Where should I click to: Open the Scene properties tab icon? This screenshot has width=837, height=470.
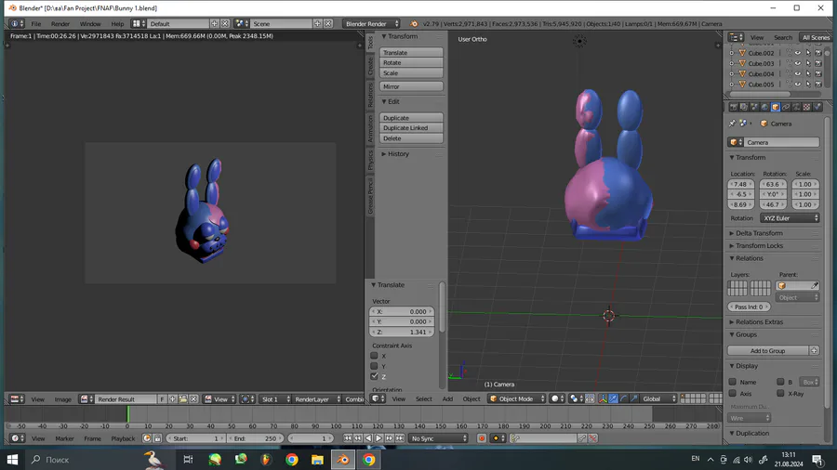pyautogui.click(x=754, y=107)
